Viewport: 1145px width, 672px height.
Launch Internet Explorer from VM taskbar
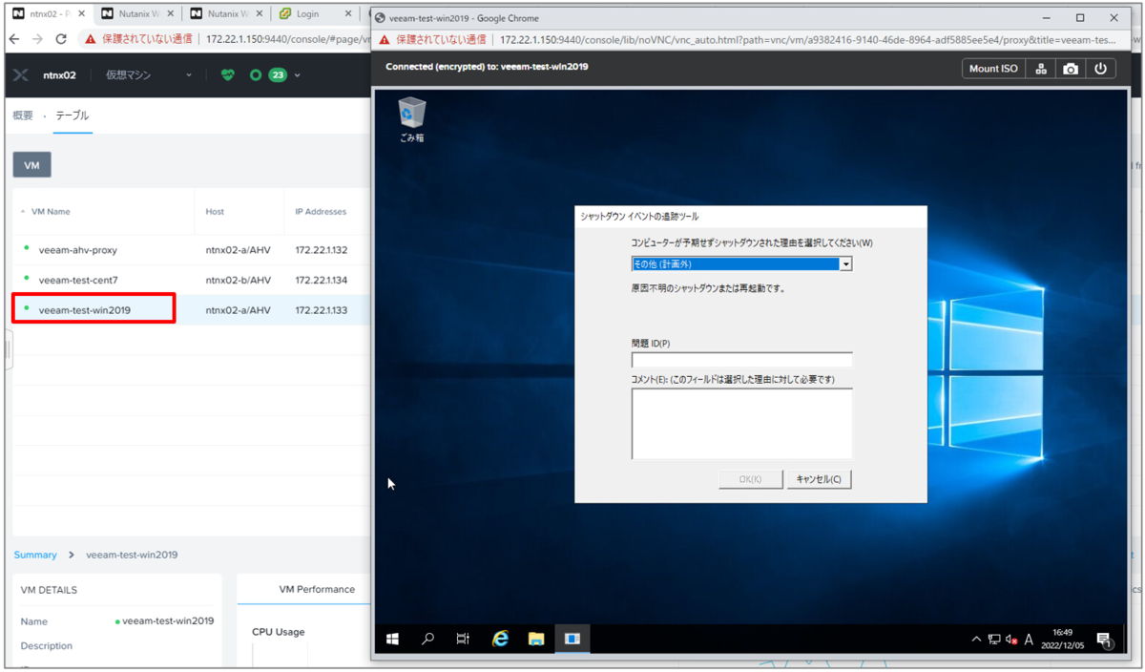pyautogui.click(x=500, y=639)
